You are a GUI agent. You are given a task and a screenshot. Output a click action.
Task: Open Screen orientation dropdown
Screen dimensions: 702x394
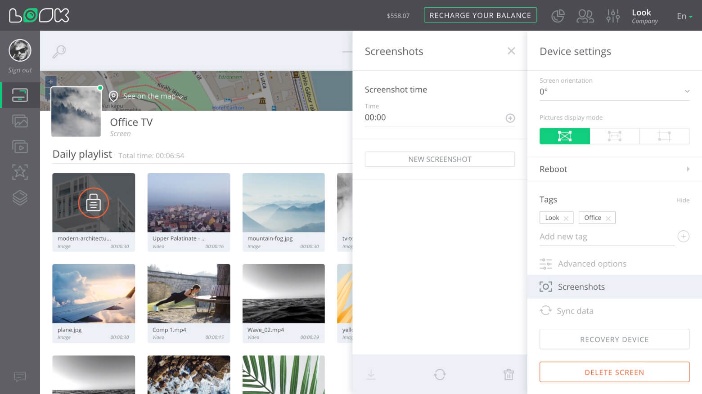click(x=614, y=91)
